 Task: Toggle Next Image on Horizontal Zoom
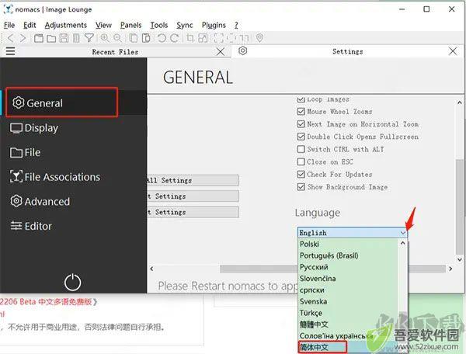[x=301, y=124]
